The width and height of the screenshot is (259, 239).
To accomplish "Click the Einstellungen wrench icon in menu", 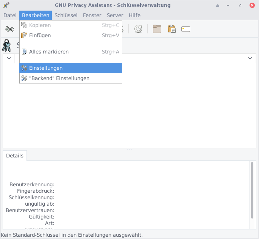I will click(24, 68).
